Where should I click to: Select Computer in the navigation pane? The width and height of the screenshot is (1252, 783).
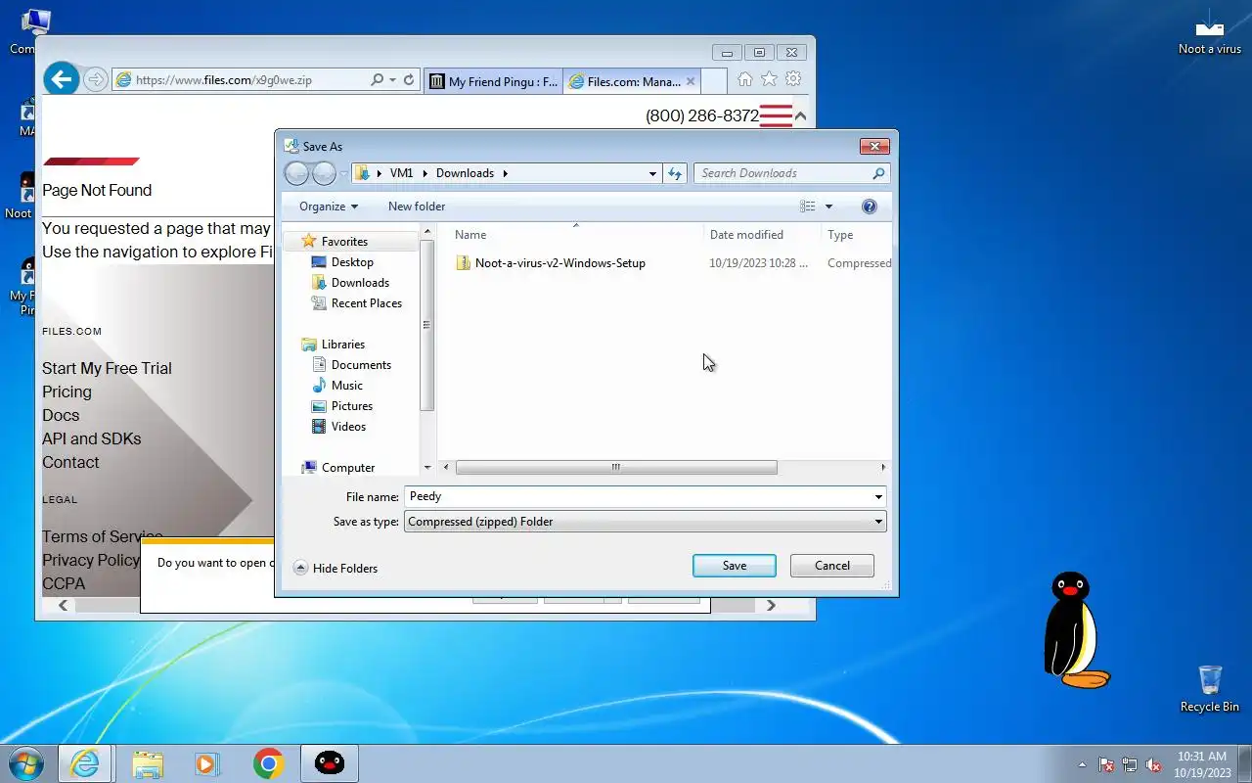coord(348,468)
